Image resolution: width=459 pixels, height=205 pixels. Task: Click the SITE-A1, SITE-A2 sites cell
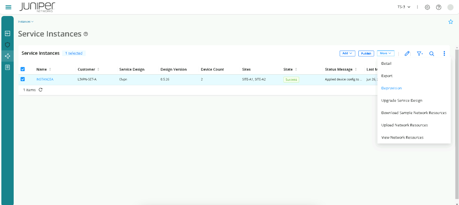(254, 79)
